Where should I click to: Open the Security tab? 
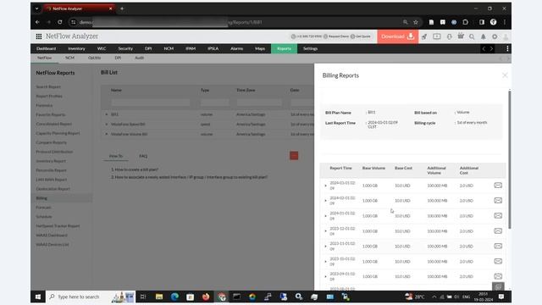125,49
